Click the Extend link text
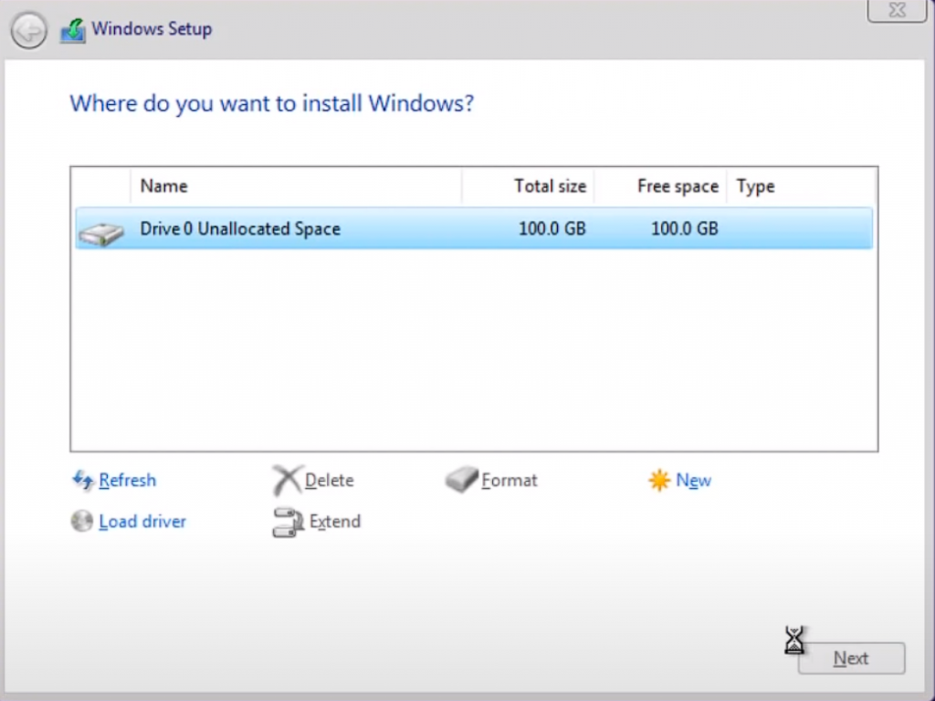 click(x=335, y=521)
